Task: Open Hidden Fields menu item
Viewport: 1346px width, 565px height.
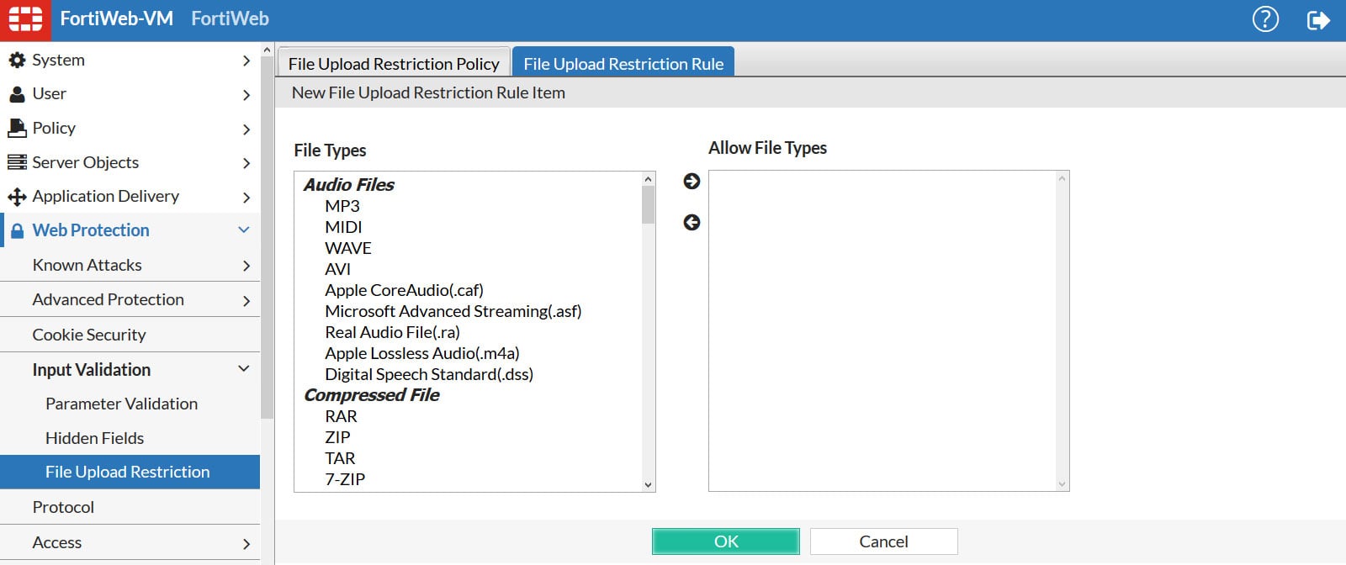Action: click(x=130, y=438)
